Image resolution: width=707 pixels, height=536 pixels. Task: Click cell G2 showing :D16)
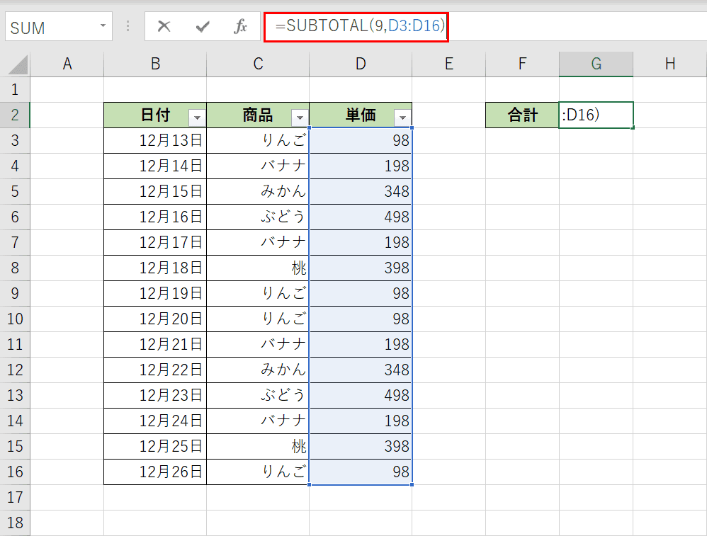point(596,115)
